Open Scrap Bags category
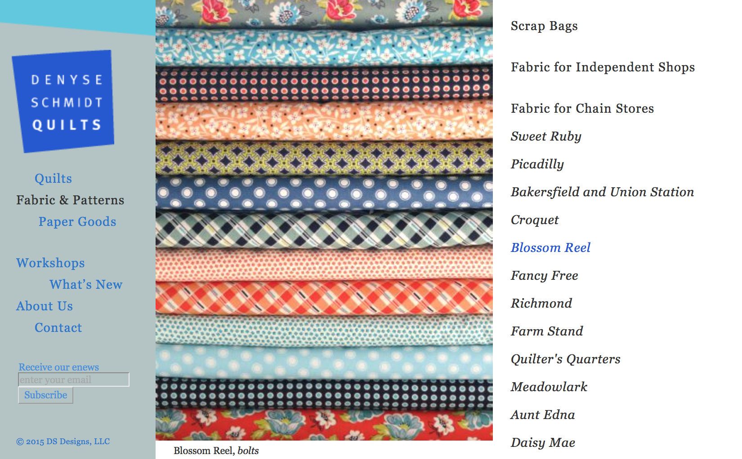The height and width of the screenshot is (459, 742). click(544, 26)
